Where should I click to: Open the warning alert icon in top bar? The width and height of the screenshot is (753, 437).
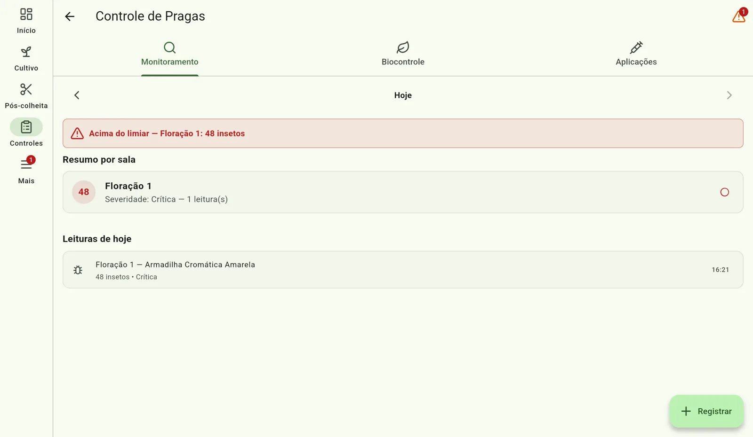click(x=739, y=16)
